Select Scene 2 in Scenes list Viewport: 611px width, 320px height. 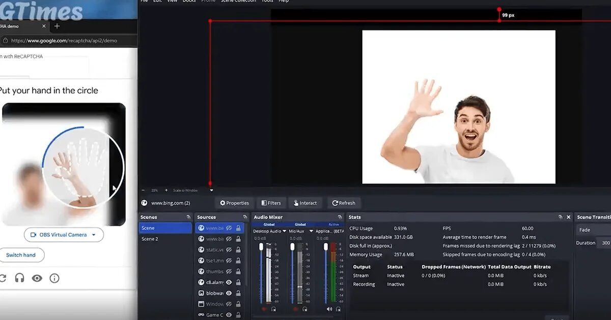coord(165,239)
